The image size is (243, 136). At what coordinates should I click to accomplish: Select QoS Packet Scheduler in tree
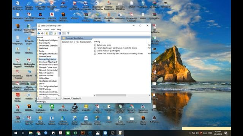click(x=48, y=81)
